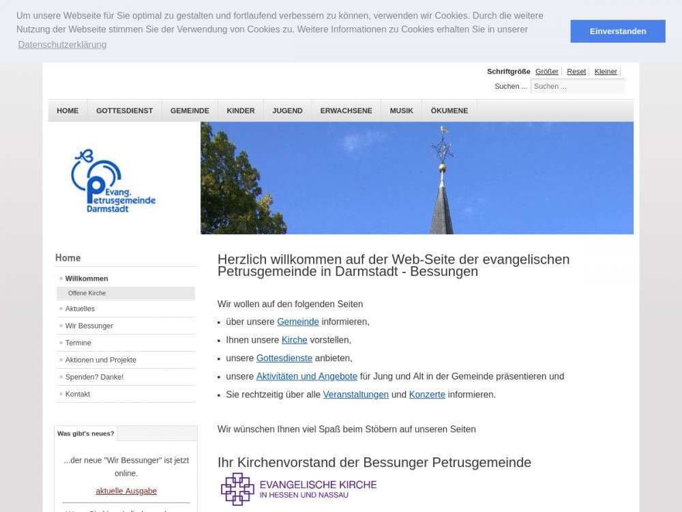Open Spenden? Danke! sidebar entry
The height and width of the screenshot is (512, 682).
[x=94, y=377]
